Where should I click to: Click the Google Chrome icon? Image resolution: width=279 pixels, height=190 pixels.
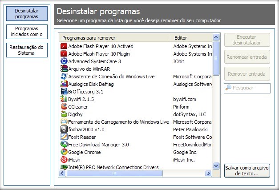pos(64,152)
